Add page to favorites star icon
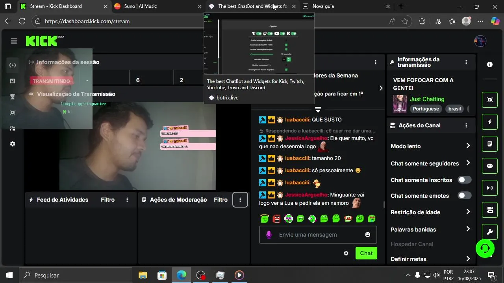The width and height of the screenshot is (504, 283). [405, 21]
